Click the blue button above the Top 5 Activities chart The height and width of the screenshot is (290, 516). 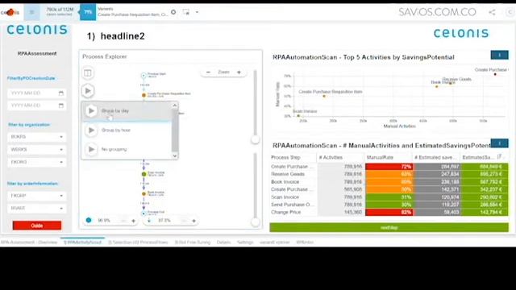click(499, 55)
